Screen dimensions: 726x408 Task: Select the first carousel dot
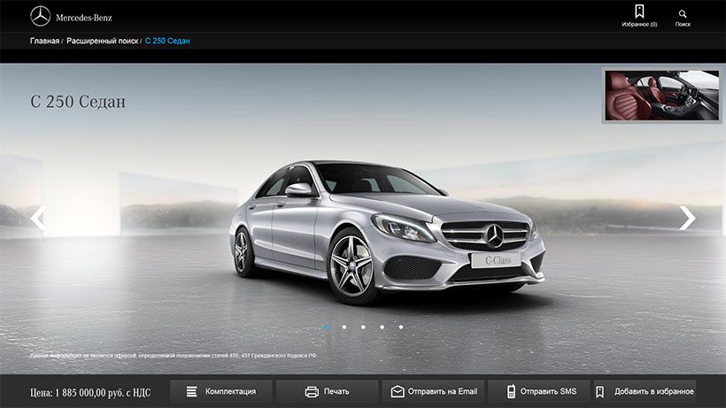tap(325, 327)
